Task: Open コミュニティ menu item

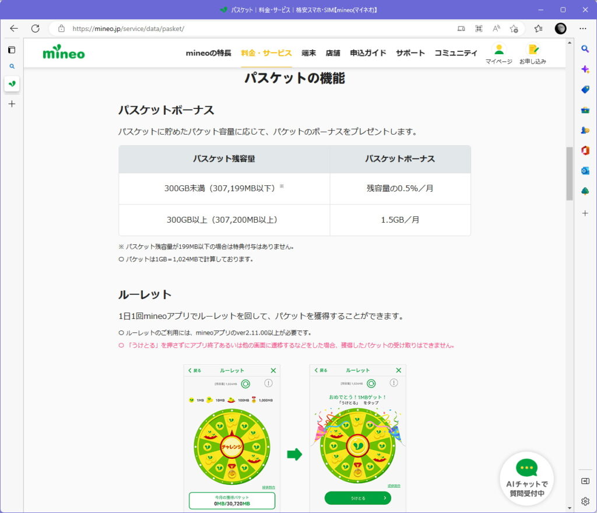Action: [x=456, y=53]
